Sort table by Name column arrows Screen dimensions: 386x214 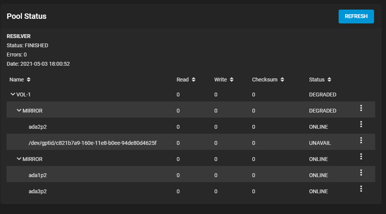click(29, 80)
